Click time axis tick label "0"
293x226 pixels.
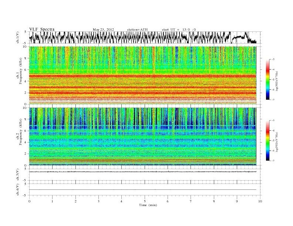(29, 201)
